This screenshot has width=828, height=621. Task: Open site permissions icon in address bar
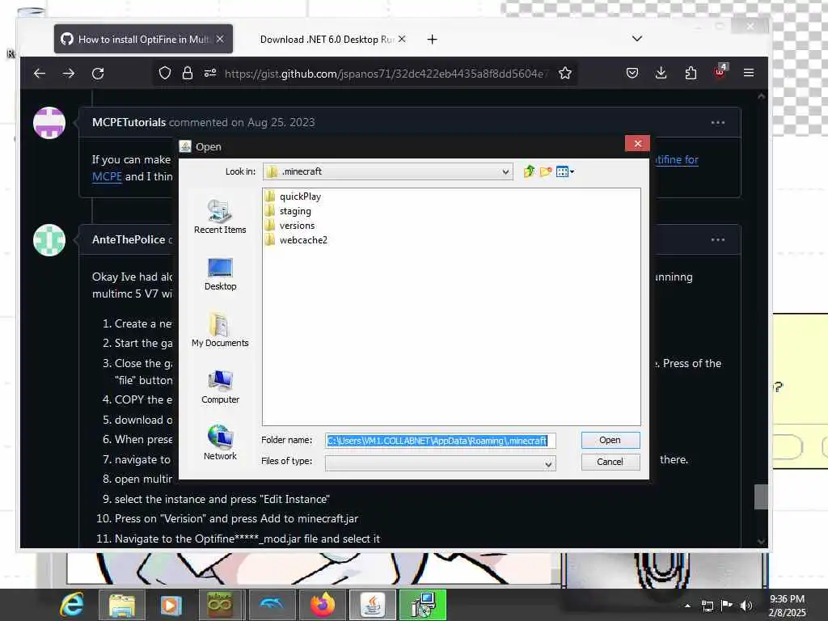click(x=210, y=74)
